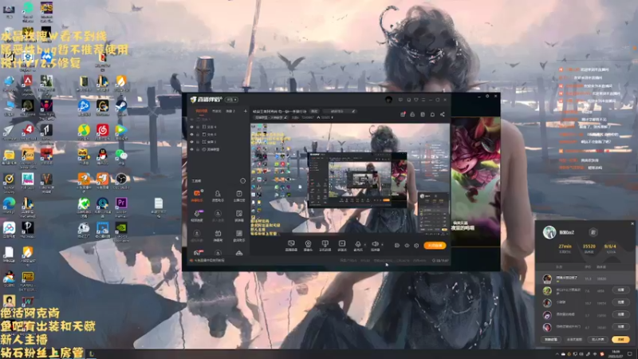Viewport: 638px width, 359px height.
Task: Show hidden tray icons chevron on taskbar
Action: pos(557,354)
